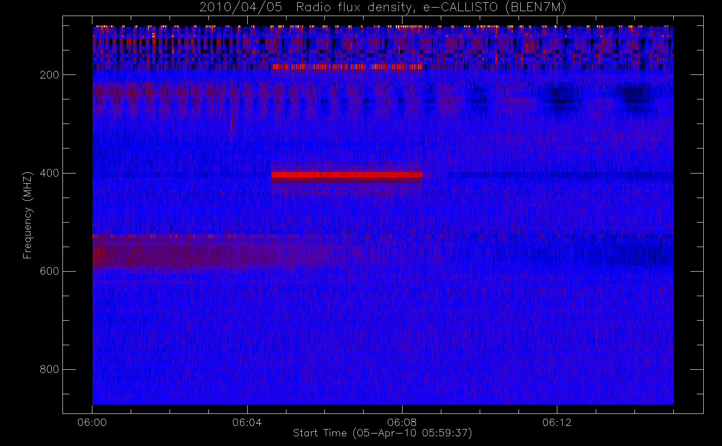Screen dimensions: 722x446
Task: Click the 06:04 time tick label
Action: (247, 422)
